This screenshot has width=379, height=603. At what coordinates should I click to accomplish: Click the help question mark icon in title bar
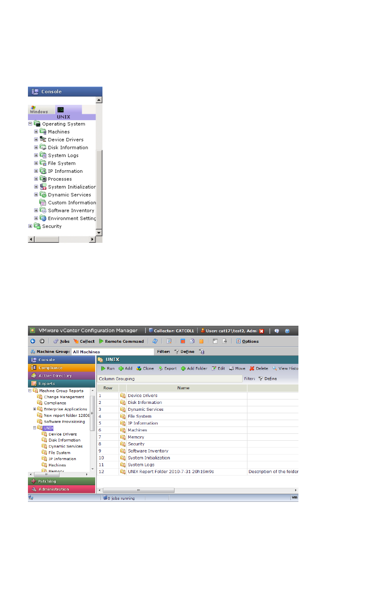(x=287, y=331)
